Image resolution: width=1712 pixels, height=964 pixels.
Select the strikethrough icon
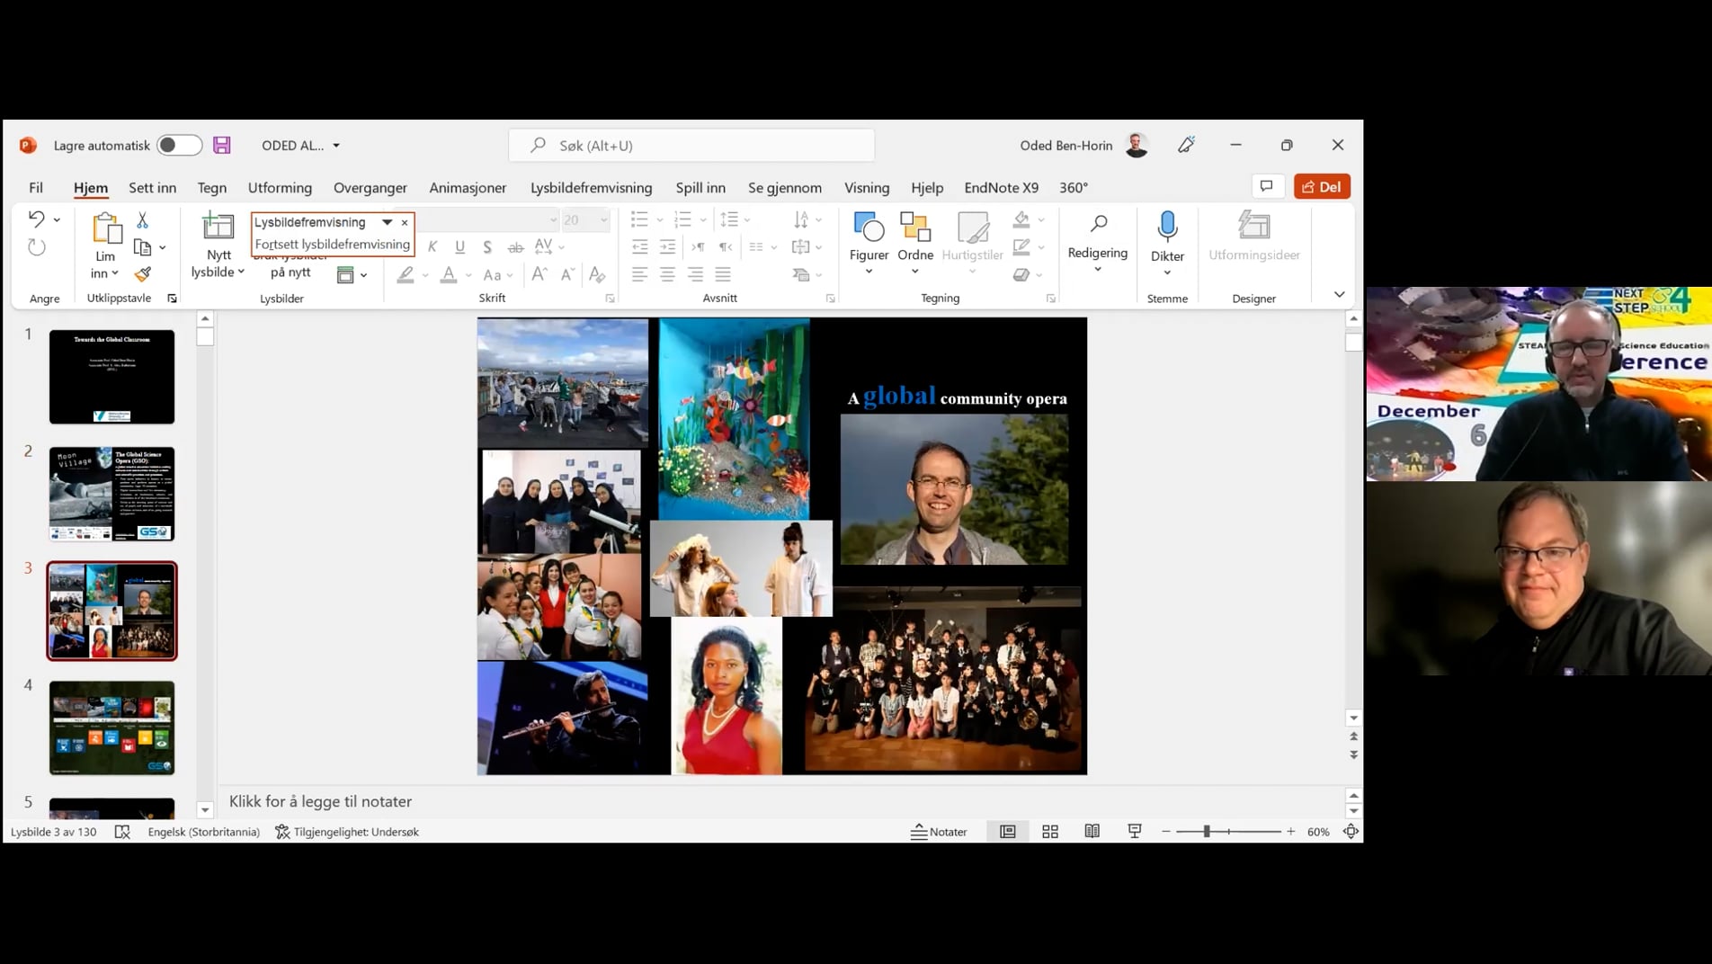click(515, 246)
